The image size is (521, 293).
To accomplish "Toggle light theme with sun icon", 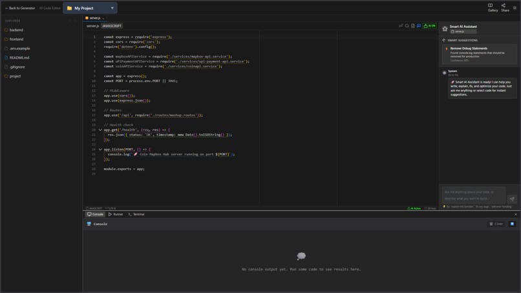I will pos(515,8).
